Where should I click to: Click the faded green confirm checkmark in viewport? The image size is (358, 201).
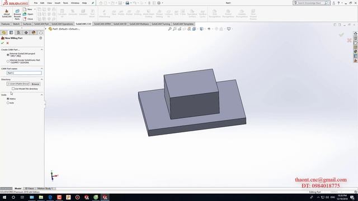pyautogui.click(x=341, y=35)
